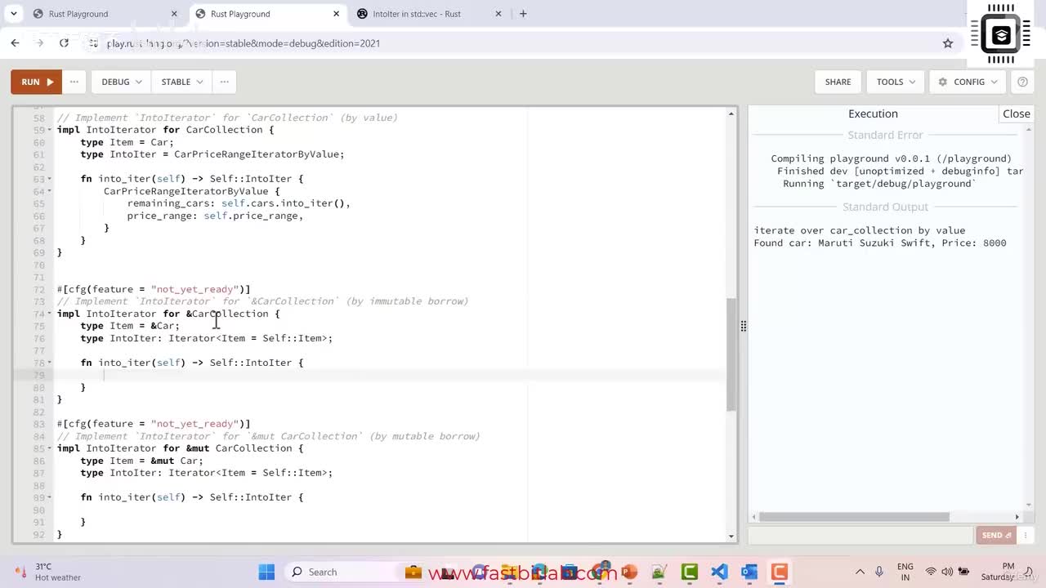1046x588 pixels.
Task: Collapse the into_iter fold at line 78
Action: pyautogui.click(x=50, y=363)
